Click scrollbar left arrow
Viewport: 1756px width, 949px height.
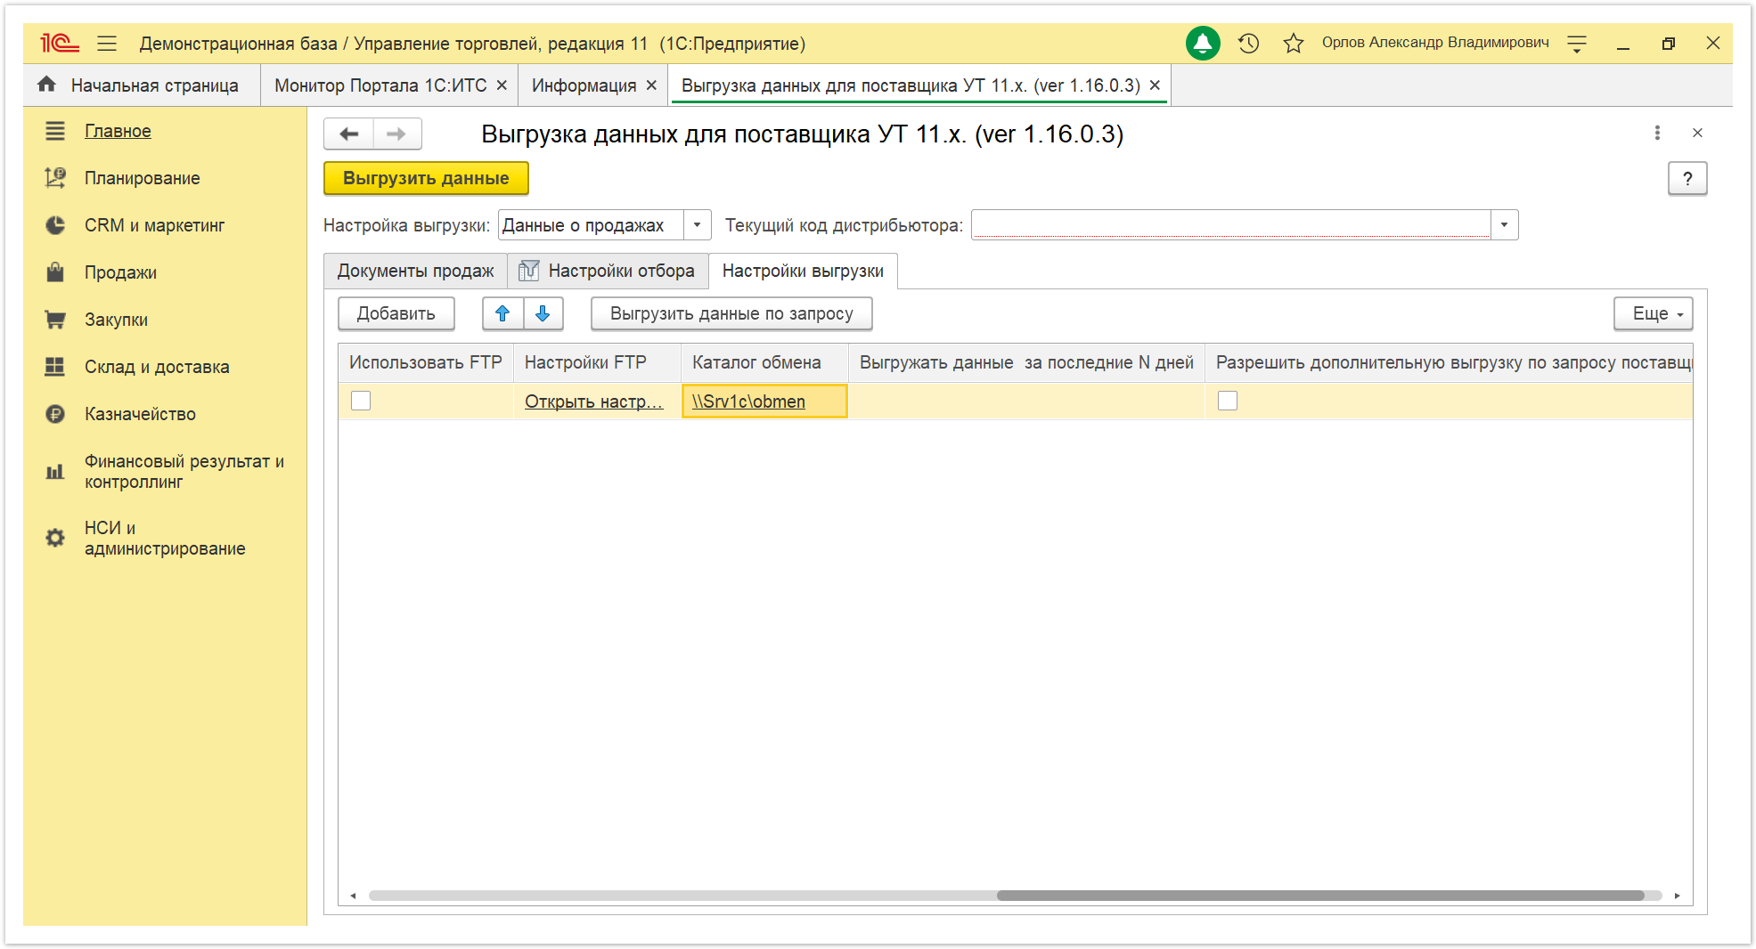[353, 896]
